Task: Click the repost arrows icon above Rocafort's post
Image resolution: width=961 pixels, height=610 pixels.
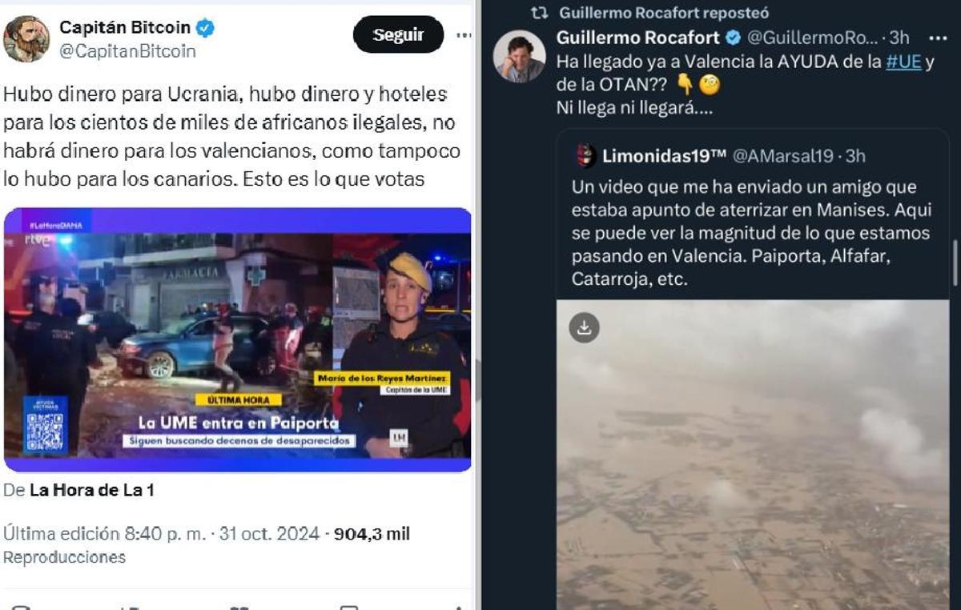Action: coord(540,13)
